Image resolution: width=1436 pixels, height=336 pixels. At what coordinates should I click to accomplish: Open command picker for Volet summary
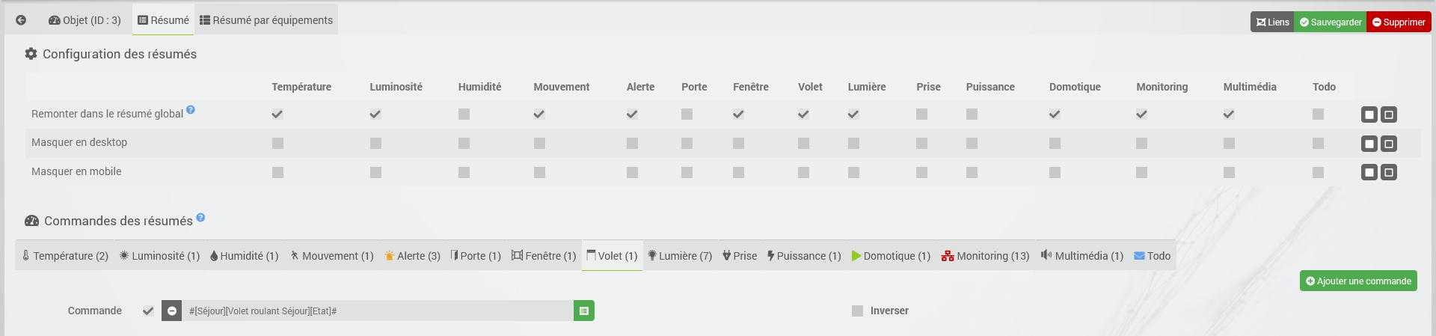tap(584, 311)
